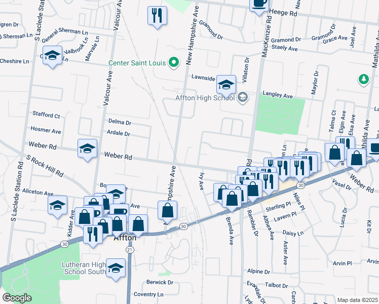Click the school marker at Lutheran High School South
379x304 pixels.
click(x=116, y=269)
